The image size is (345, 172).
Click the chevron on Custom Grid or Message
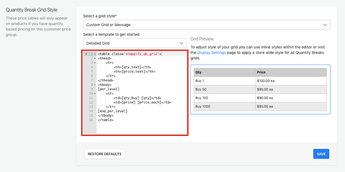click(325, 25)
